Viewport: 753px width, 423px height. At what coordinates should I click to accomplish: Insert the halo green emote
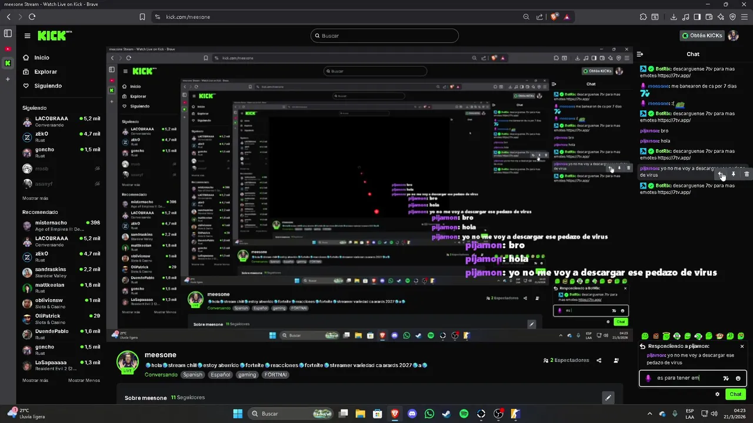tap(666, 336)
